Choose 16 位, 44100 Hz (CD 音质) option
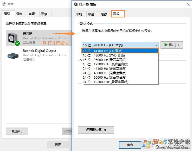The height and width of the screenshot is (151, 192). click(120, 51)
